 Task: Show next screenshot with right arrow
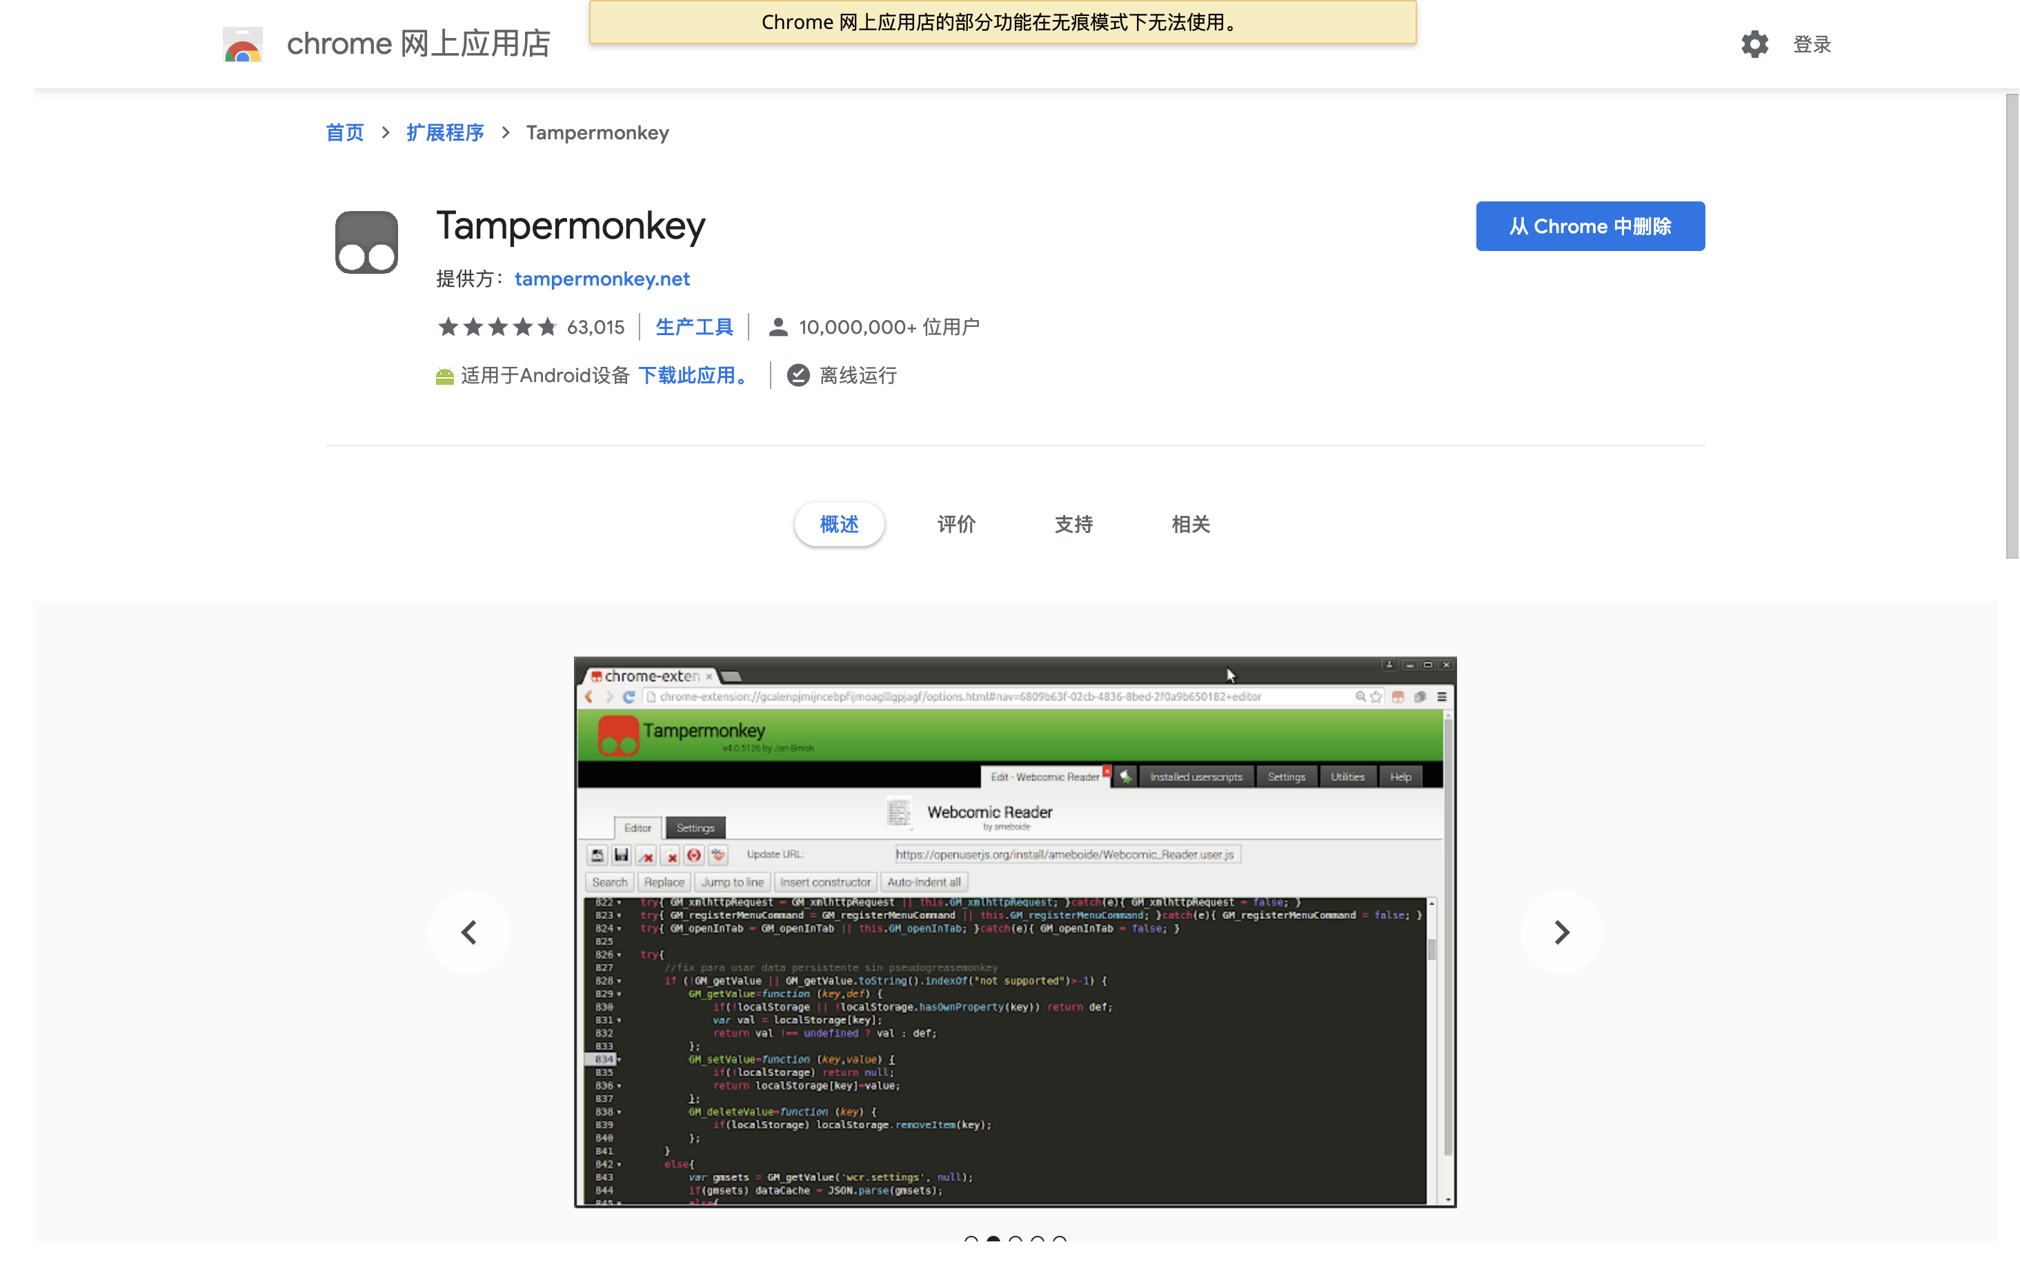[1561, 932]
